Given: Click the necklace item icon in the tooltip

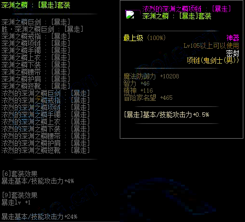Looking at the screenshot, I should tap(130, 15).
